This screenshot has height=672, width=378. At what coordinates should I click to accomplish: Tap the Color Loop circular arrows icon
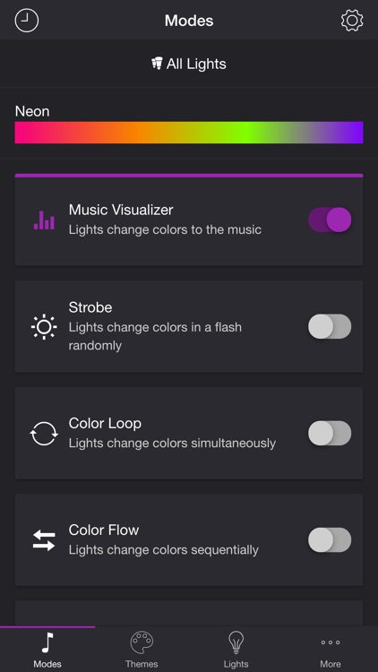click(x=44, y=434)
